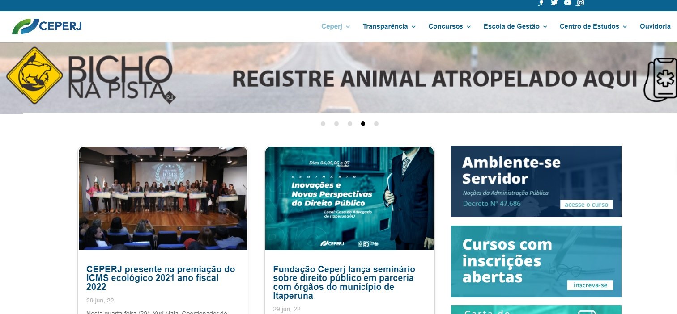The height and width of the screenshot is (314, 677).
Task: Open the Instagram social icon
Action: point(580,3)
